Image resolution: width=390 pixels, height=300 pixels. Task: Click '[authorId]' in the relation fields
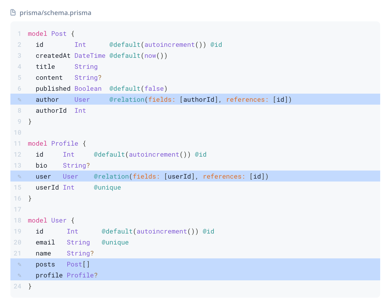click(199, 100)
